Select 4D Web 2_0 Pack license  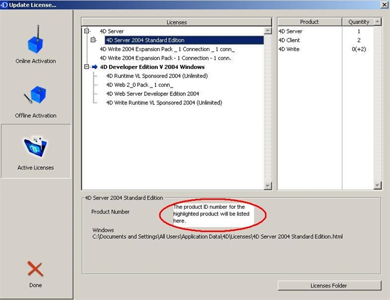139,85
